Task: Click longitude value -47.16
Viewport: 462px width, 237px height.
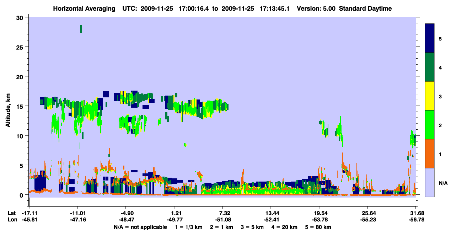Action: click(77, 220)
